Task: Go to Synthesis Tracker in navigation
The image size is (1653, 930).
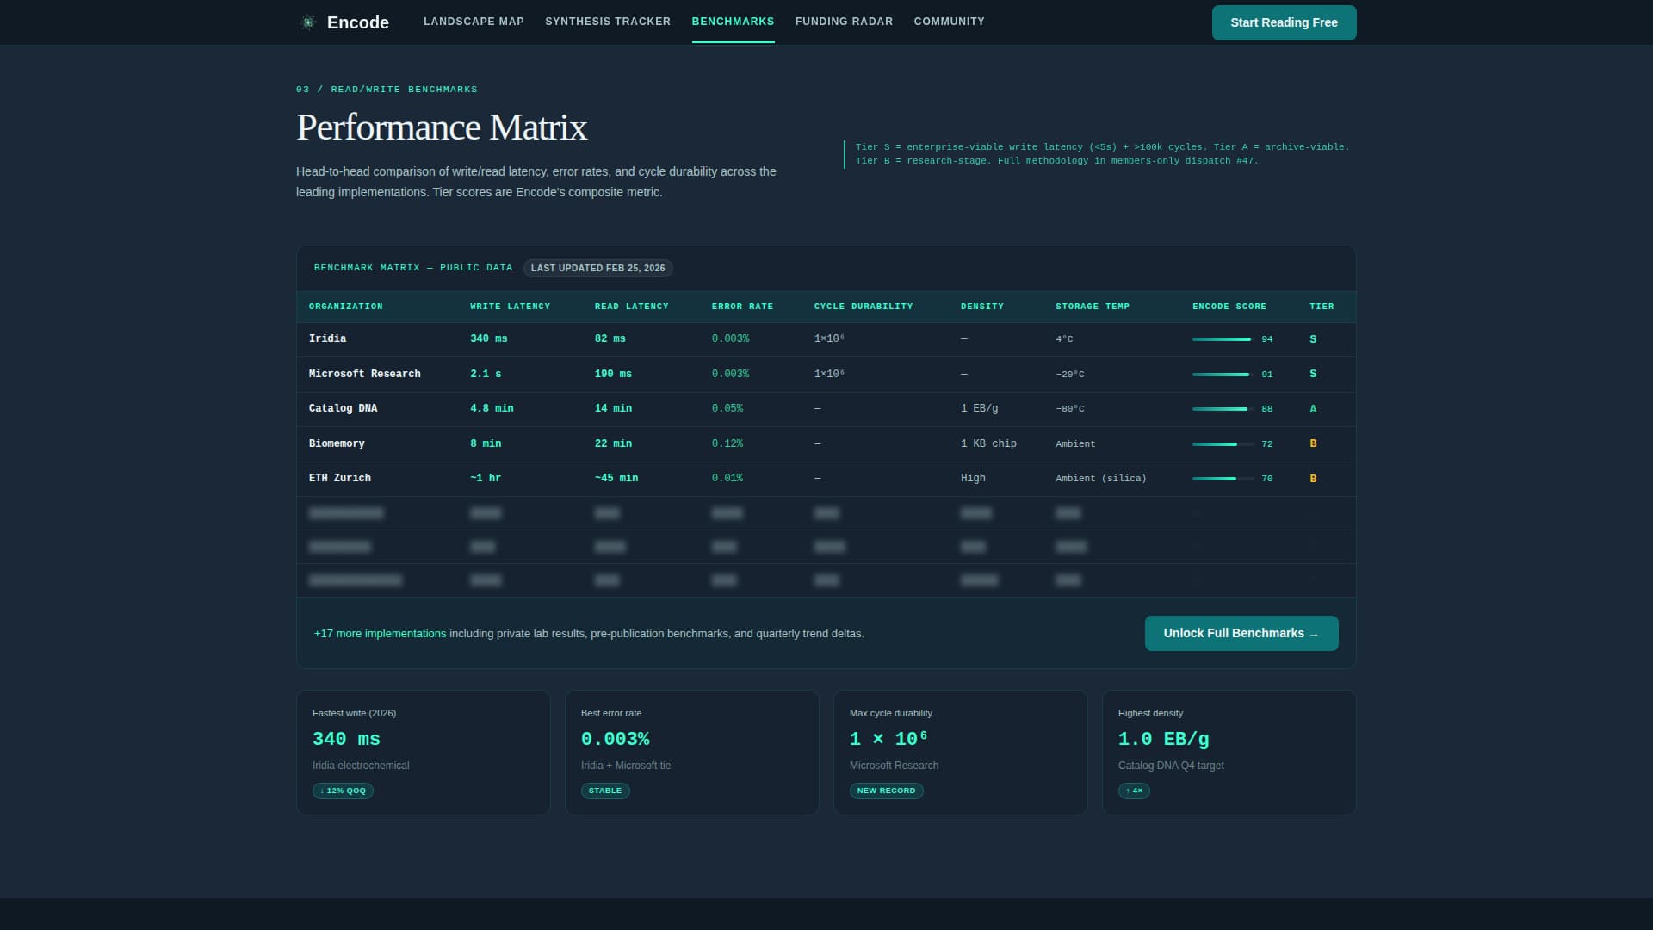Action: tap(608, 22)
